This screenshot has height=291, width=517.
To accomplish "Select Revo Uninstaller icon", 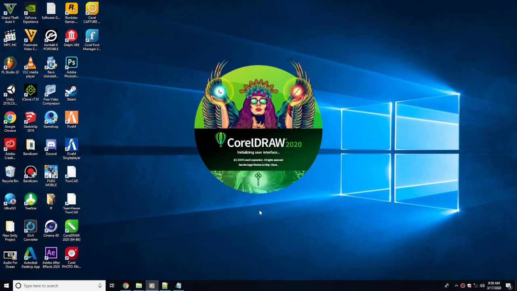I will (x=51, y=67).
